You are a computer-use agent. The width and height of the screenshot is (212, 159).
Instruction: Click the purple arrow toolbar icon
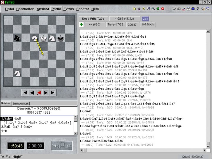[139, 9]
